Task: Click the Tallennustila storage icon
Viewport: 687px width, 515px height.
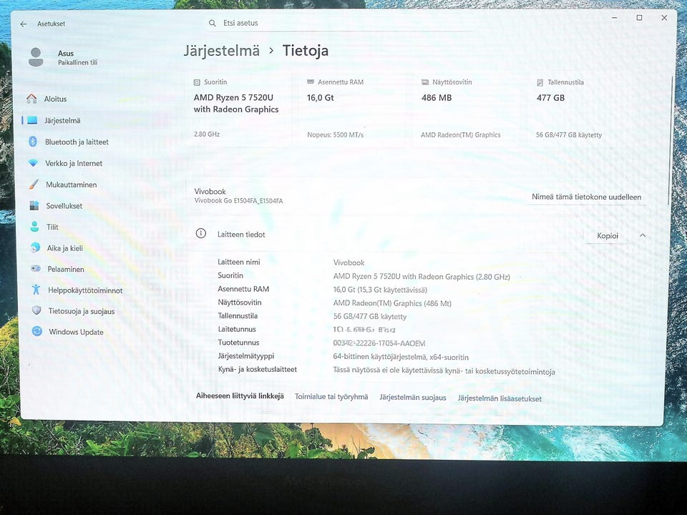Action: pos(540,82)
